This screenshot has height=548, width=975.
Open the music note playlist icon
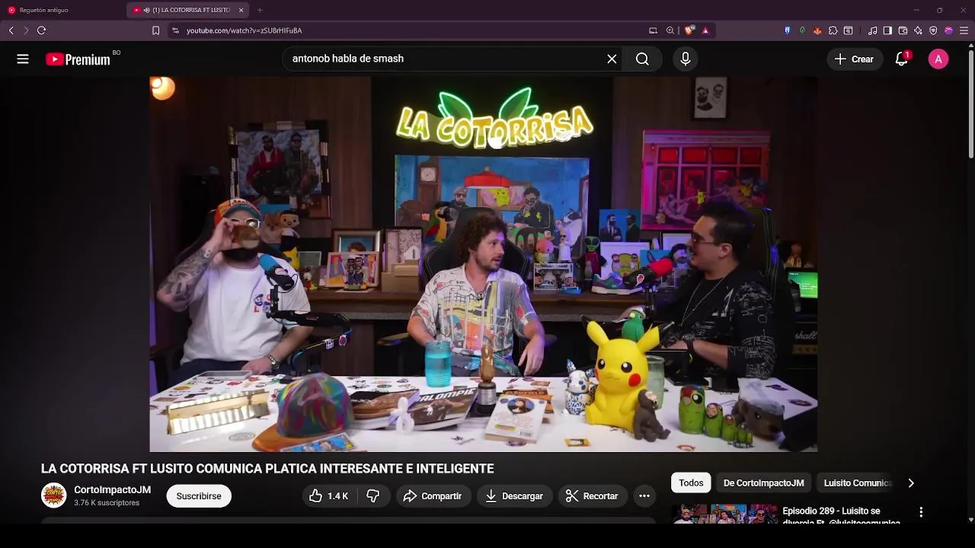pos(873,30)
